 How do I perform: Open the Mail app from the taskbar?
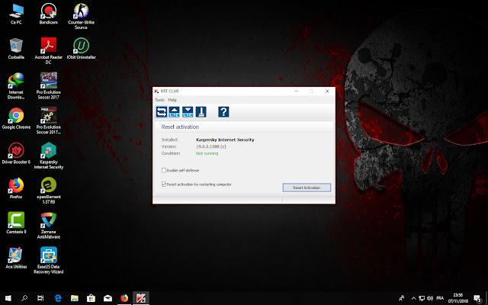(x=108, y=298)
